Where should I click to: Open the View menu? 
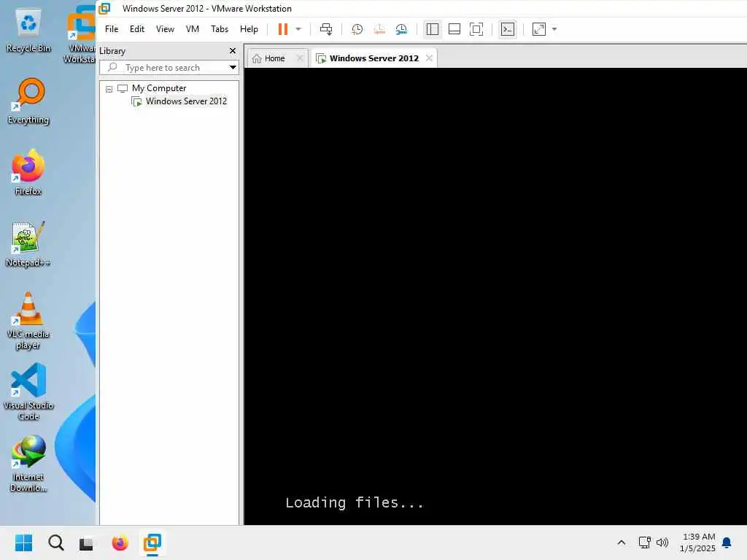(x=165, y=29)
